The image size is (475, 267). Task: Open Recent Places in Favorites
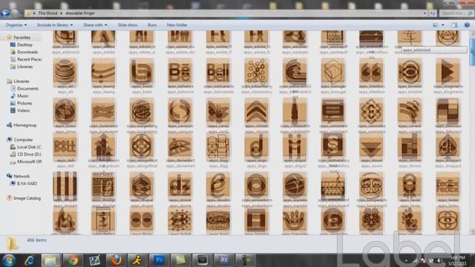[x=26, y=59]
